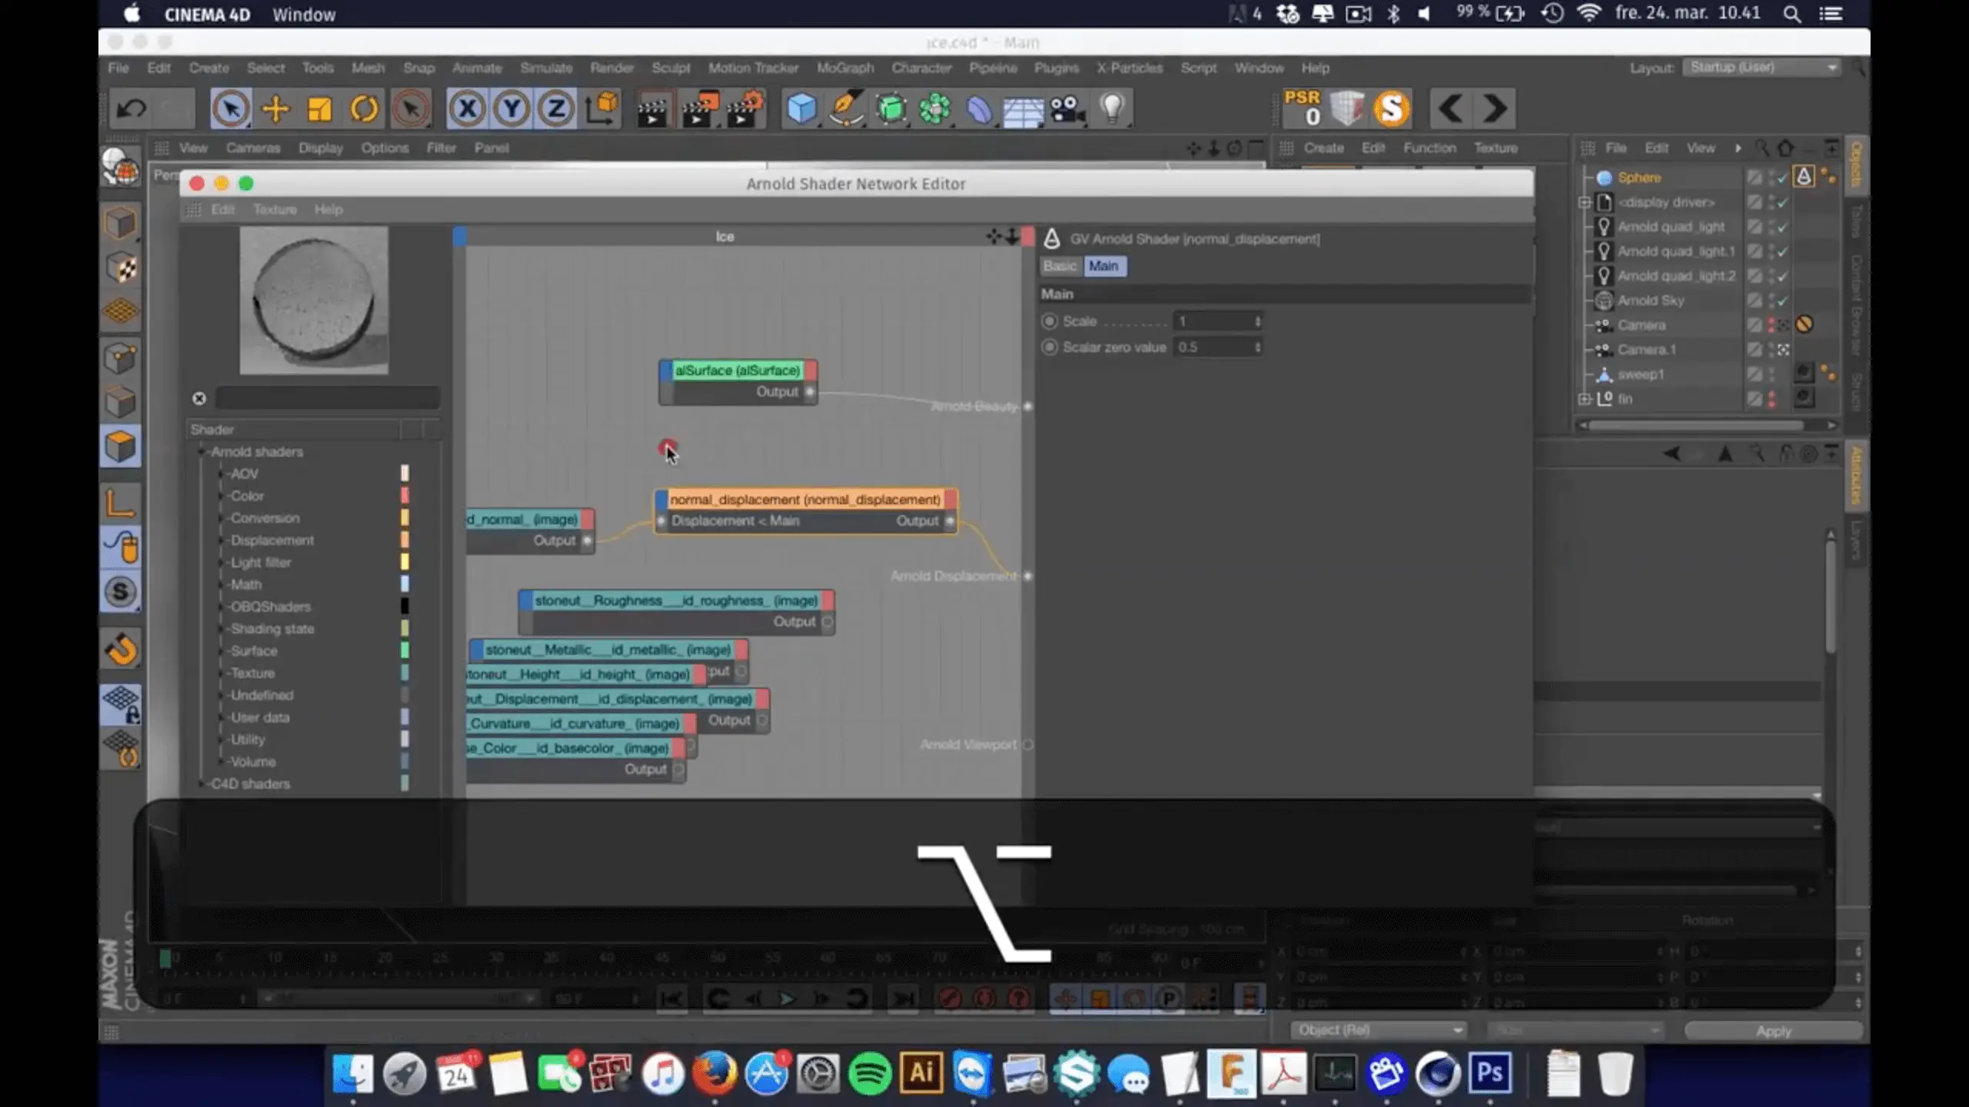1969x1107 pixels.
Task: Select the Sphere object in Object Manager
Action: 1639,178
